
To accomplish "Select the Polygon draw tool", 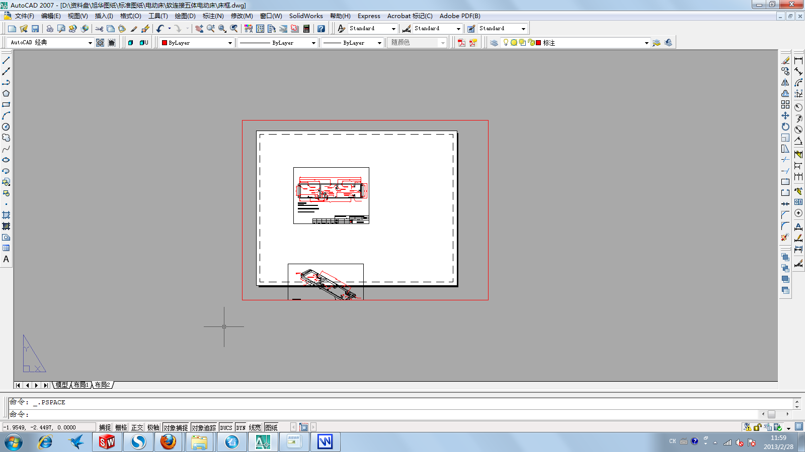I will pyautogui.click(x=6, y=93).
